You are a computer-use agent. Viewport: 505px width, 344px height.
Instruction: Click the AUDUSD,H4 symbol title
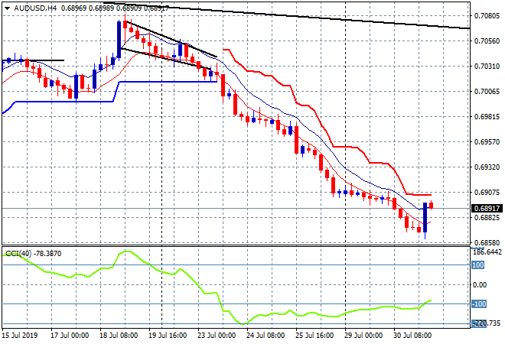[30, 8]
